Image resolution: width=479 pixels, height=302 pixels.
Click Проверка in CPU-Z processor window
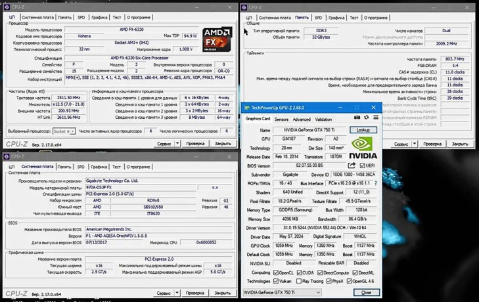point(195,144)
